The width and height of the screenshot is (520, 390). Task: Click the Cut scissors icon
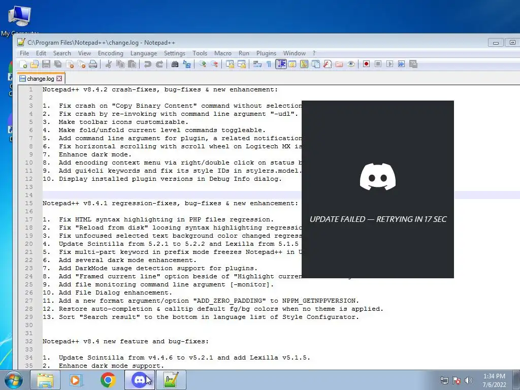[109, 64]
